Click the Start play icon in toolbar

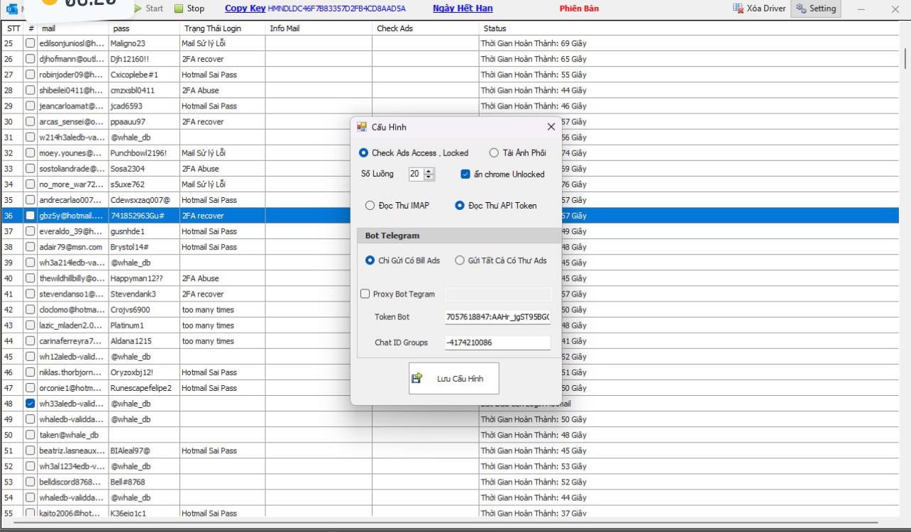point(138,9)
